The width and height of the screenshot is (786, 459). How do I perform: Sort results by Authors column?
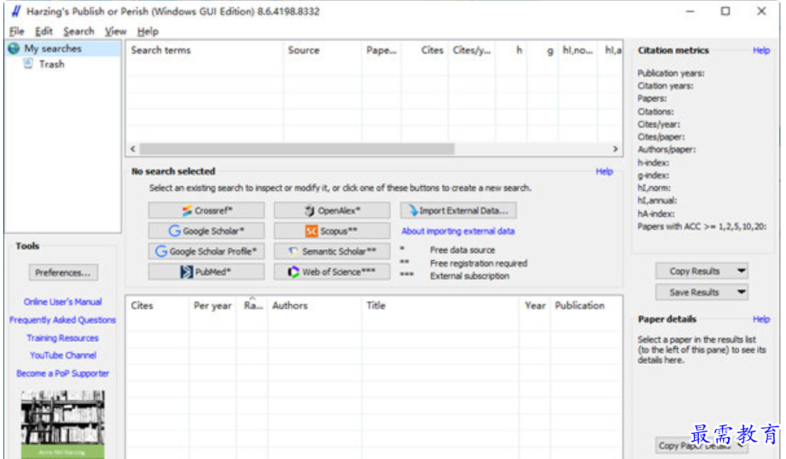click(x=314, y=306)
